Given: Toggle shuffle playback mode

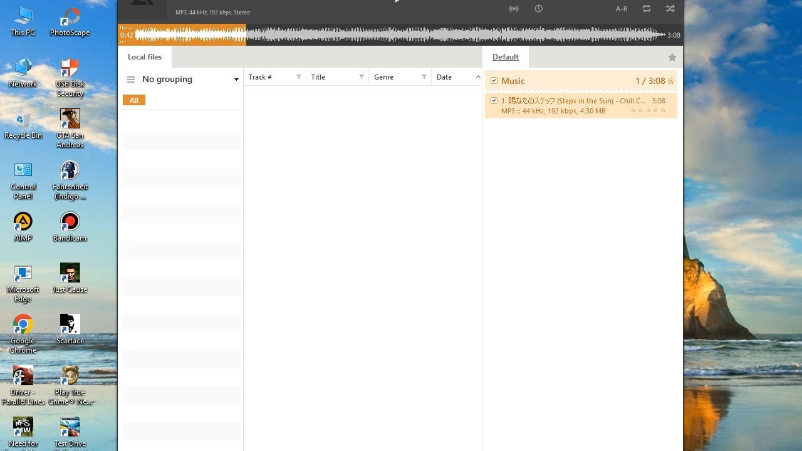Looking at the screenshot, I should pyautogui.click(x=670, y=9).
